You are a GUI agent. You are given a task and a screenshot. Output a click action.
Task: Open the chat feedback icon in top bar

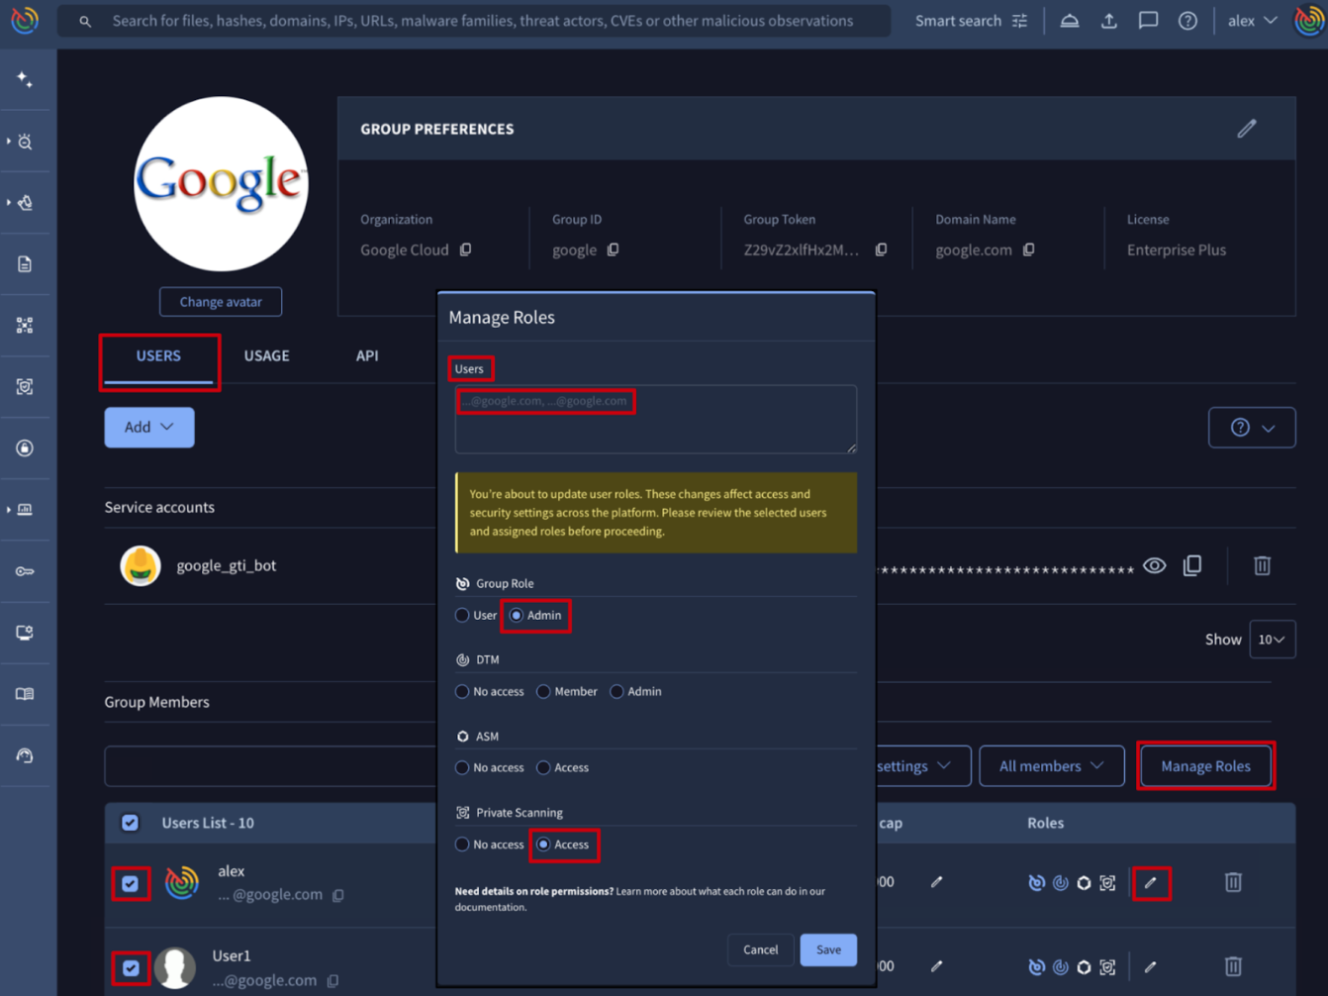tap(1148, 21)
